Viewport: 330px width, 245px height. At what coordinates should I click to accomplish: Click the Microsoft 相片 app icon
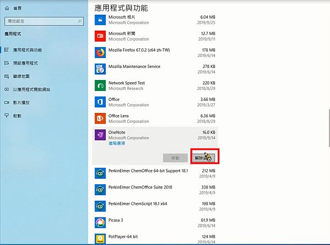100,20
